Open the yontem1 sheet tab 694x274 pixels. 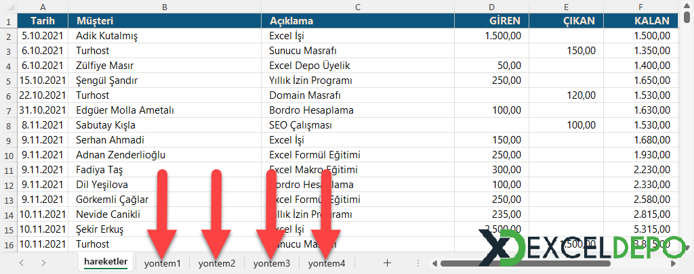tap(162, 262)
